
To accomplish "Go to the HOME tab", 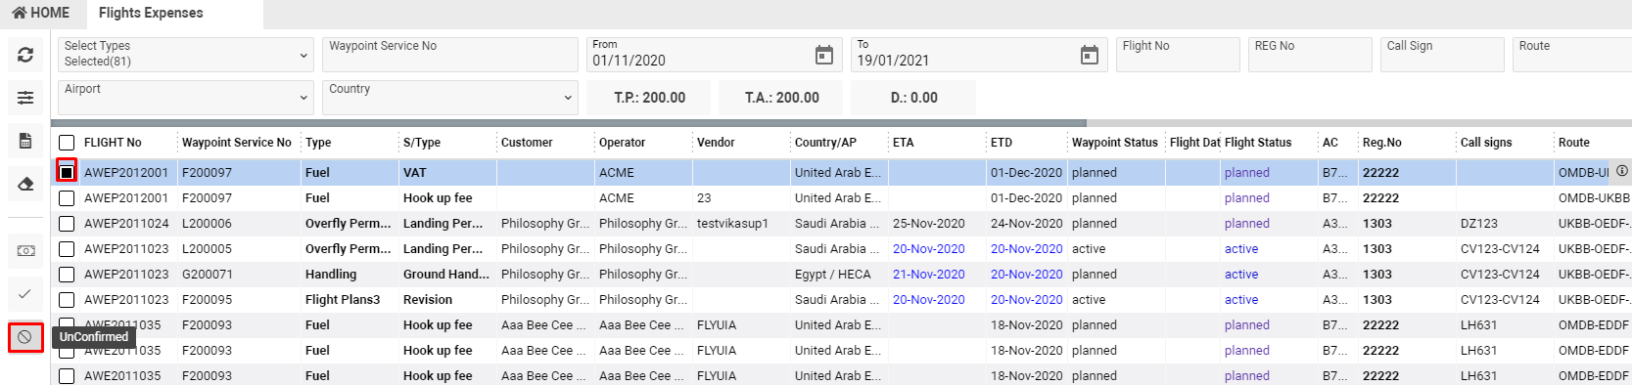I will click(x=41, y=13).
